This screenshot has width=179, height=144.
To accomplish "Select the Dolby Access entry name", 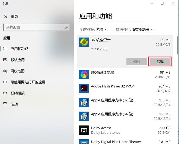I will 101,128.
